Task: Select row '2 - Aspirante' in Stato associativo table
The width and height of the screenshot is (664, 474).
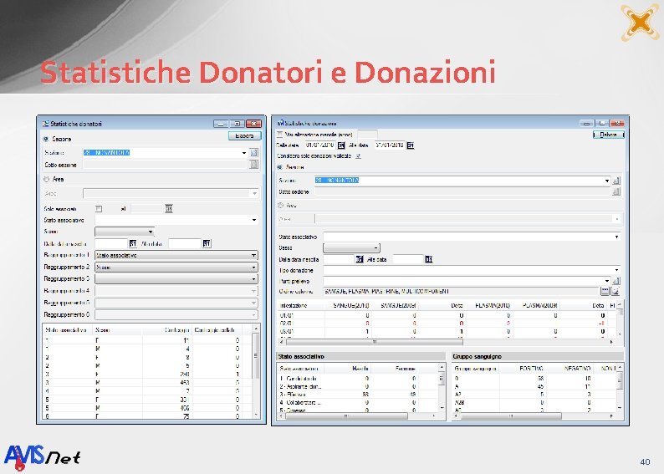Action: click(357, 386)
